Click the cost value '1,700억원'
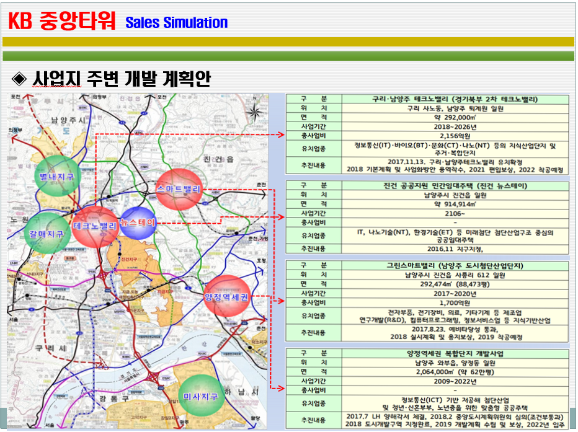This screenshot has width=578, height=432. tap(455, 302)
